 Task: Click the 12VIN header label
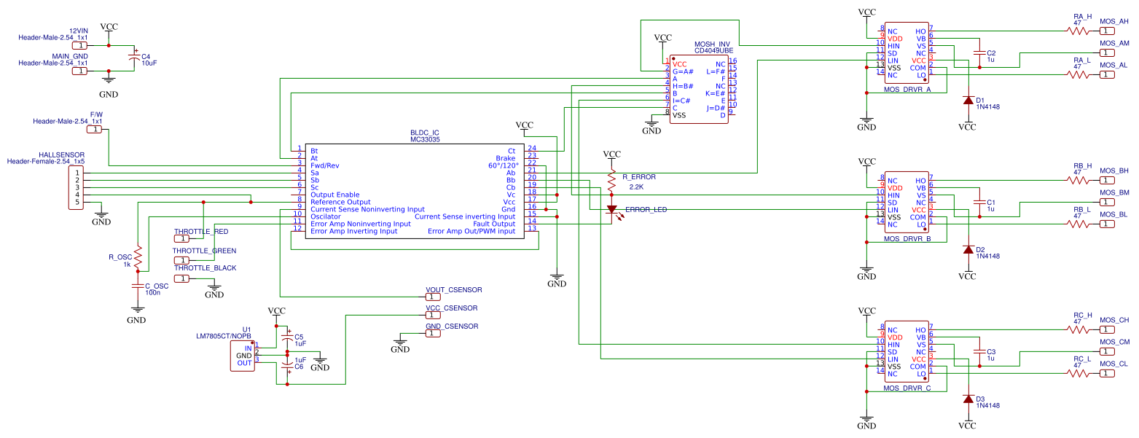point(79,31)
